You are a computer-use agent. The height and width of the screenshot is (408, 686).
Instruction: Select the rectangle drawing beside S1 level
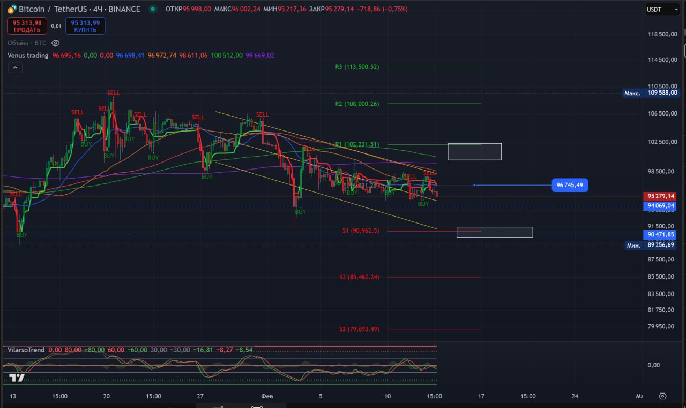(495, 232)
